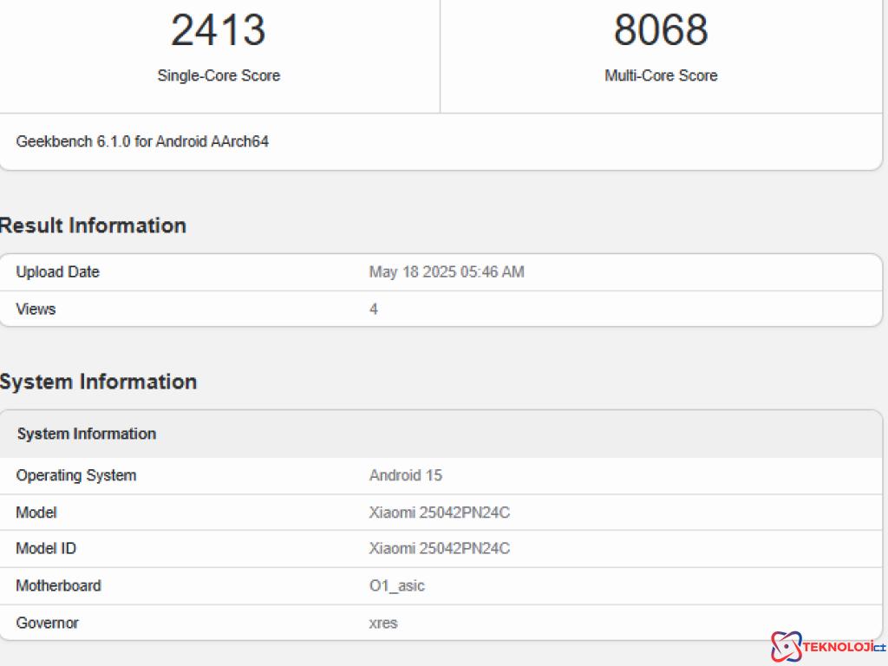Click the Motherboard row label

58,586
